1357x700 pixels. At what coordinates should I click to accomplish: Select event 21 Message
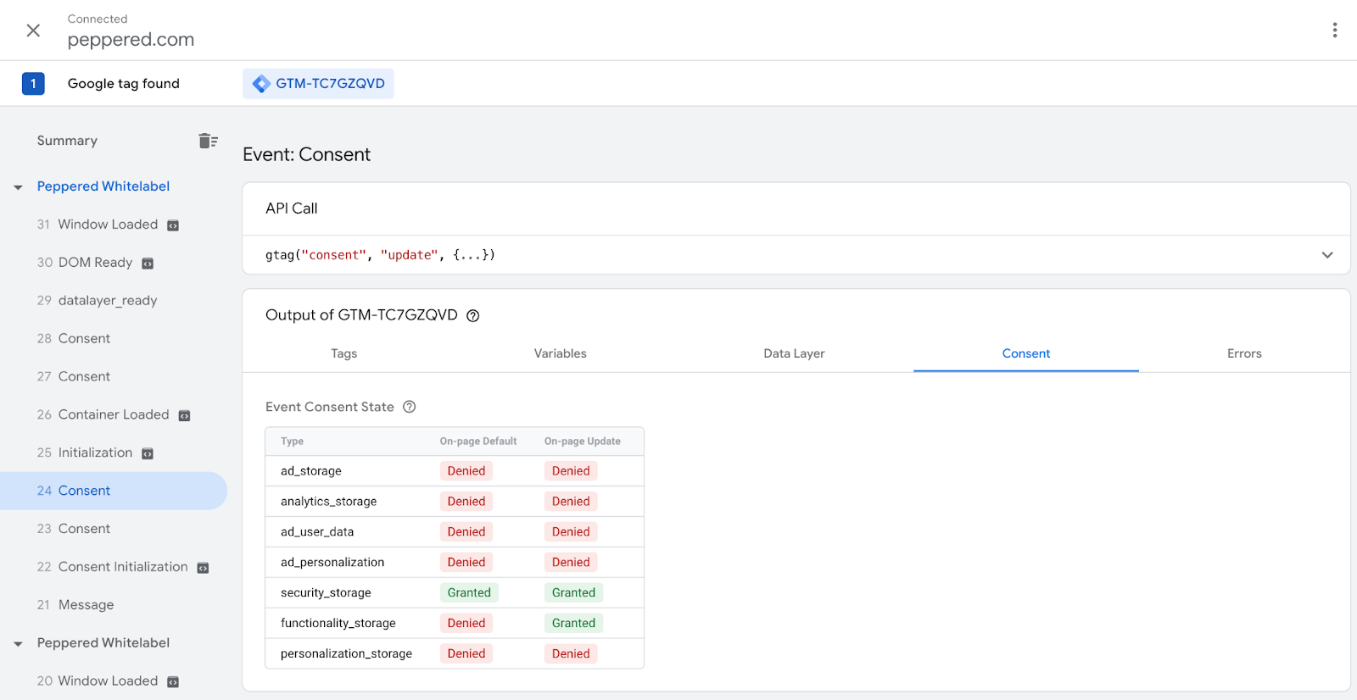pyautogui.click(x=75, y=605)
